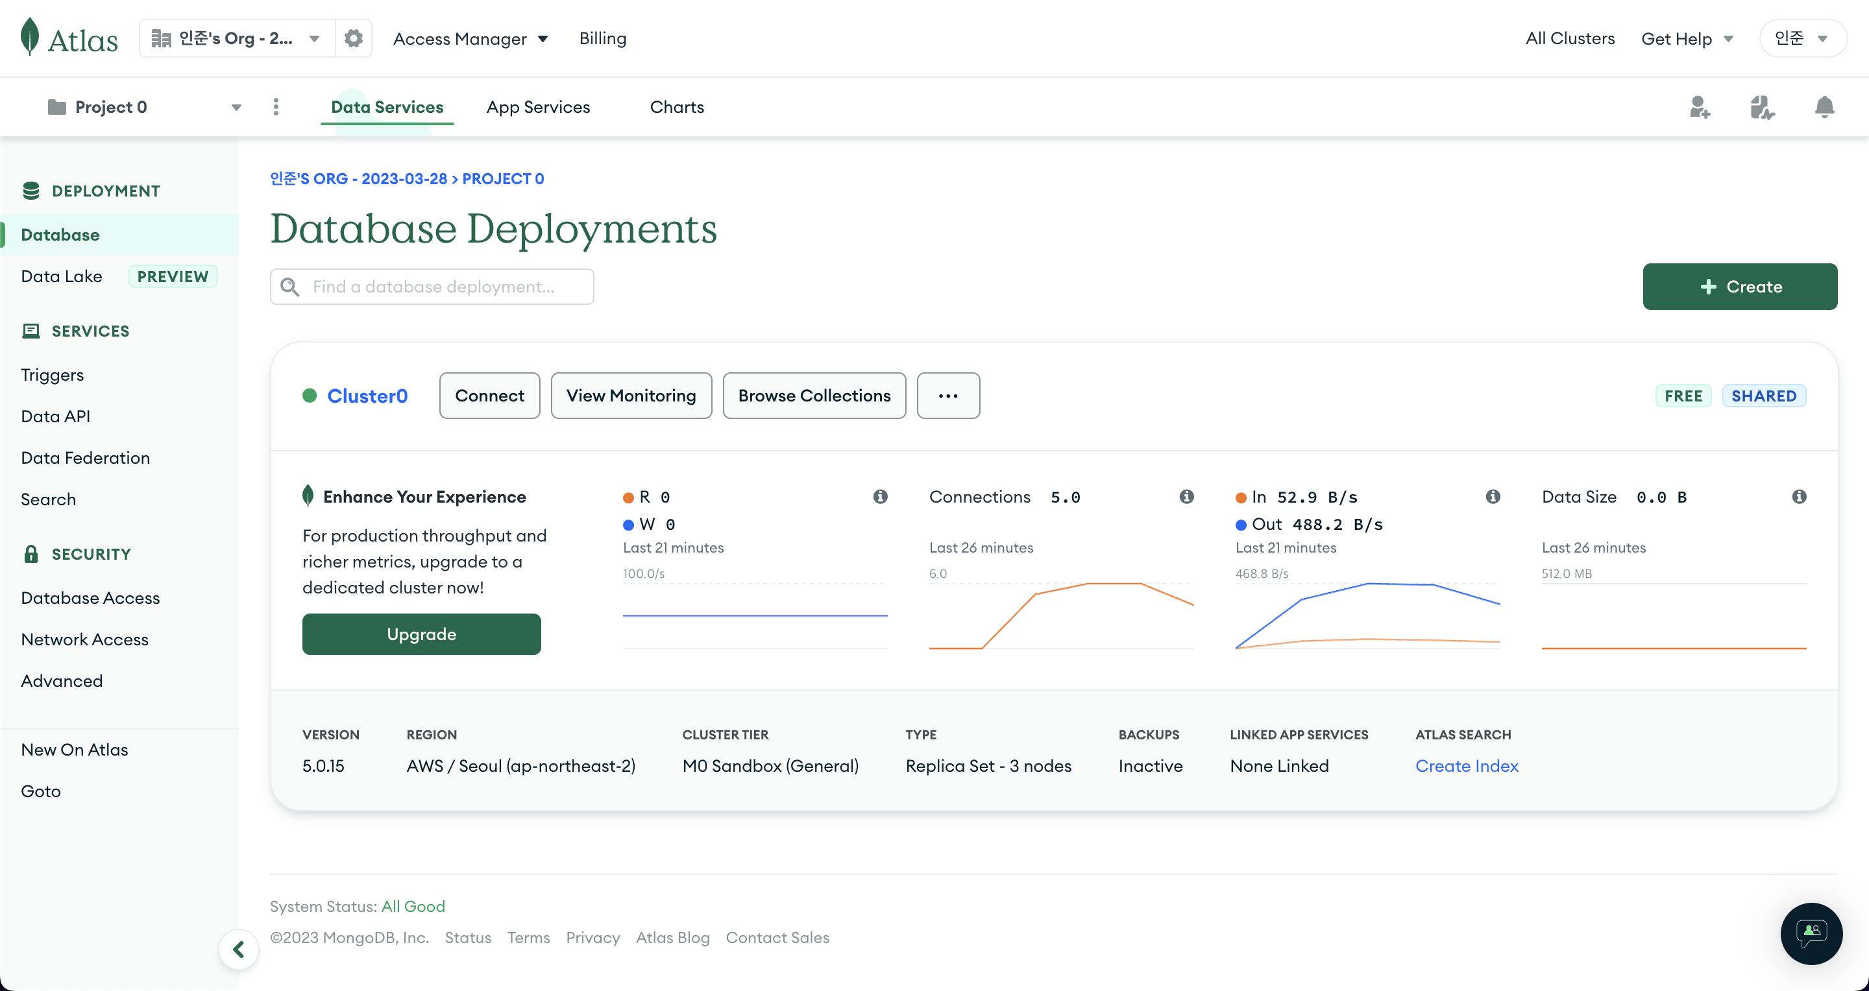Viewport: 1869px width, 991px height.
Task: Switch to the App Services tab
Action: tap(539, 107)
